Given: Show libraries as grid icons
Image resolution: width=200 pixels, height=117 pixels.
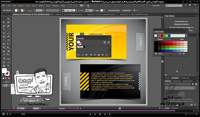Looking at the screenshot, I should [x=193, y=84].
